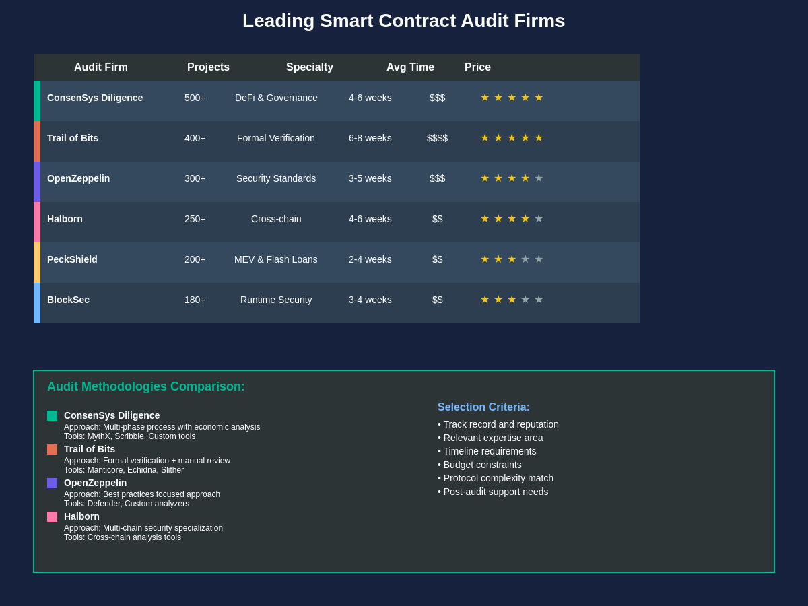Click the fourth star in Halborn rating

click(525, 219)
